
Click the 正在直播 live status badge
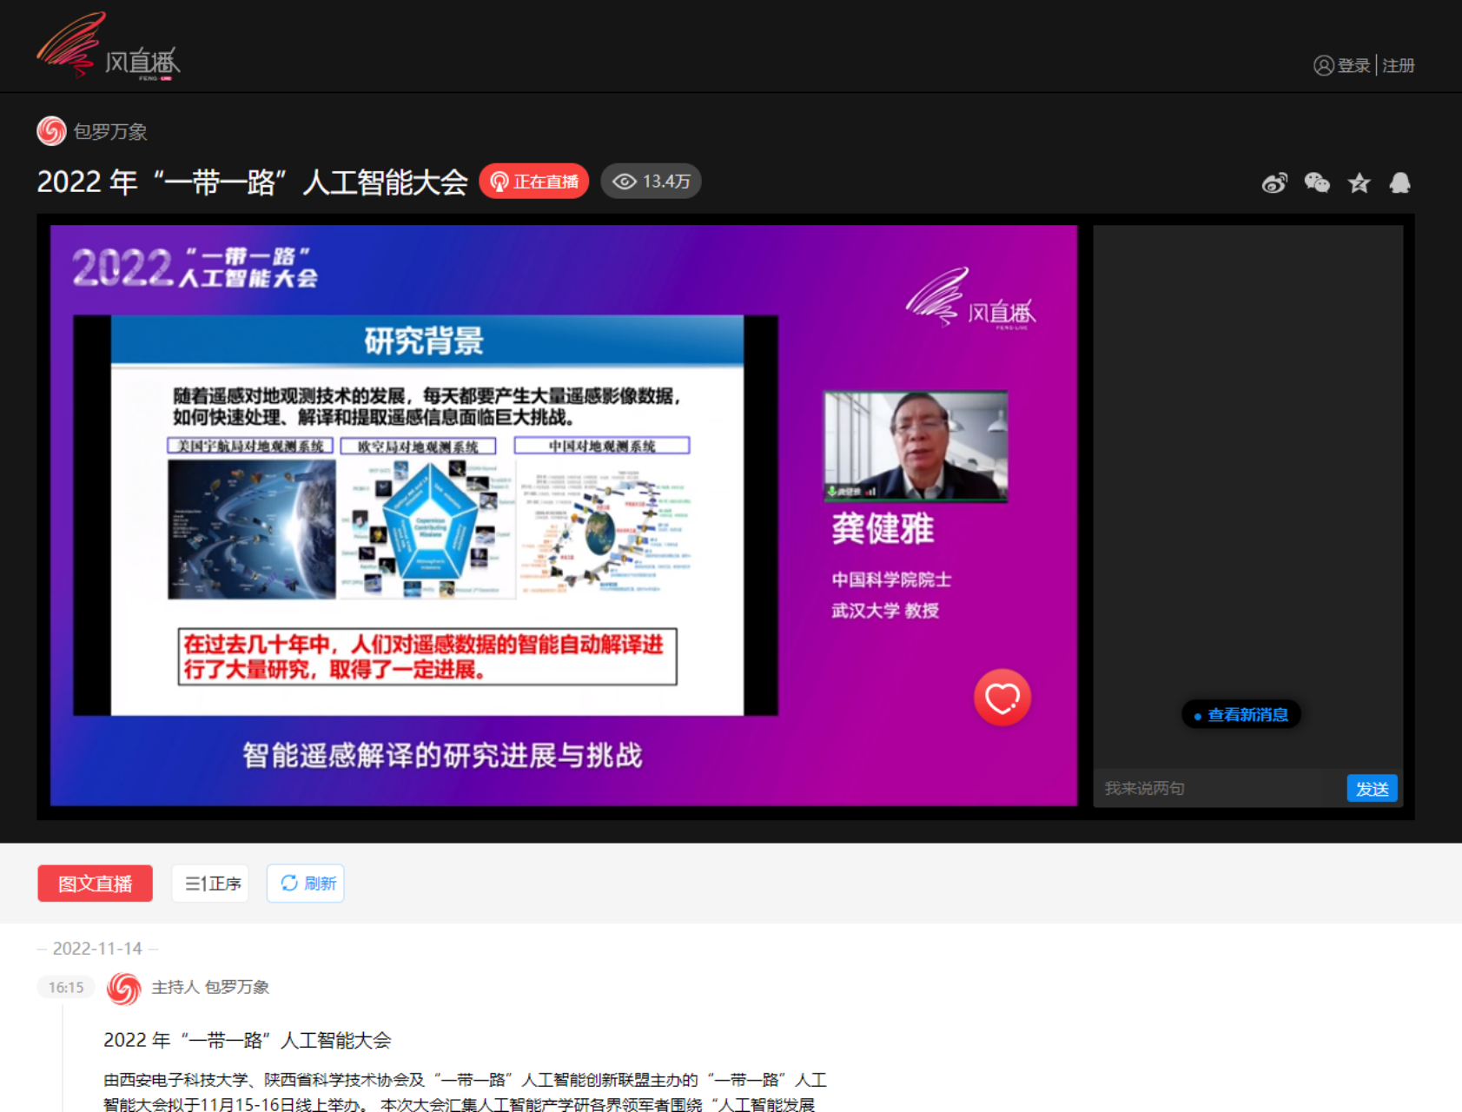tap(534, 182)
